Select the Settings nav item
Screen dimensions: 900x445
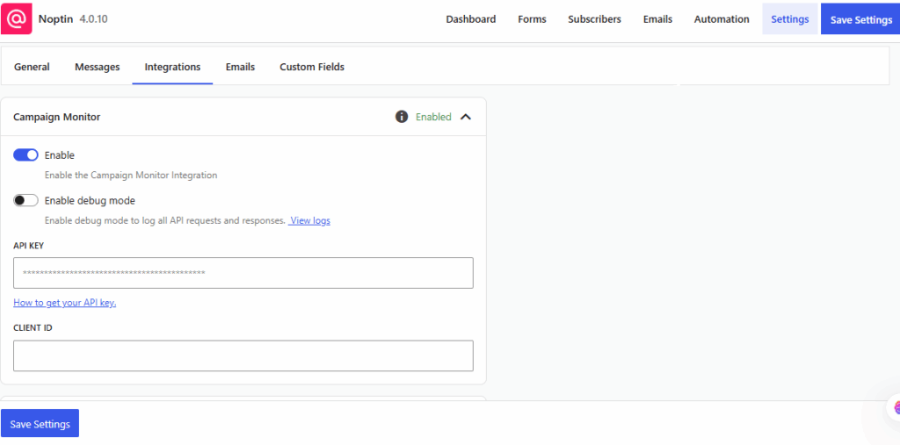pos(790,19)
